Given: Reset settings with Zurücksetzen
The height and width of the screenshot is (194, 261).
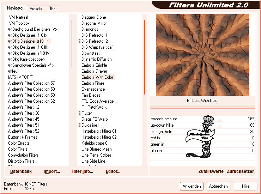Looking at the screenshot, I should pyautogui.click(x=241, y=171).
